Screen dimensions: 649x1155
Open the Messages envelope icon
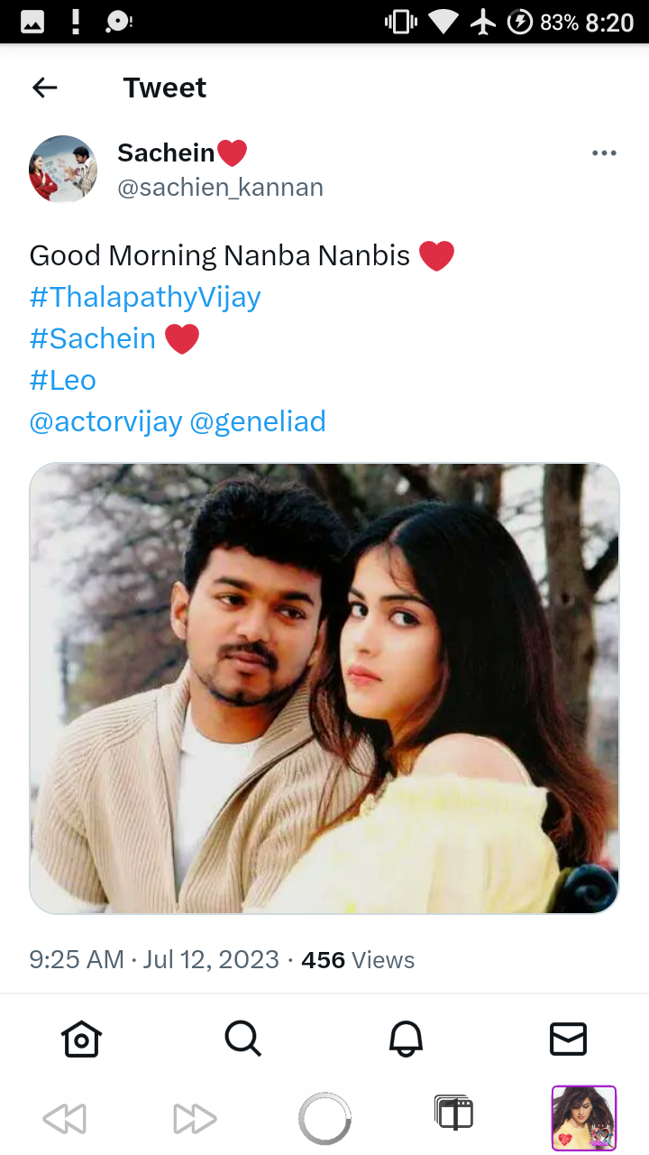(568, 1039)
